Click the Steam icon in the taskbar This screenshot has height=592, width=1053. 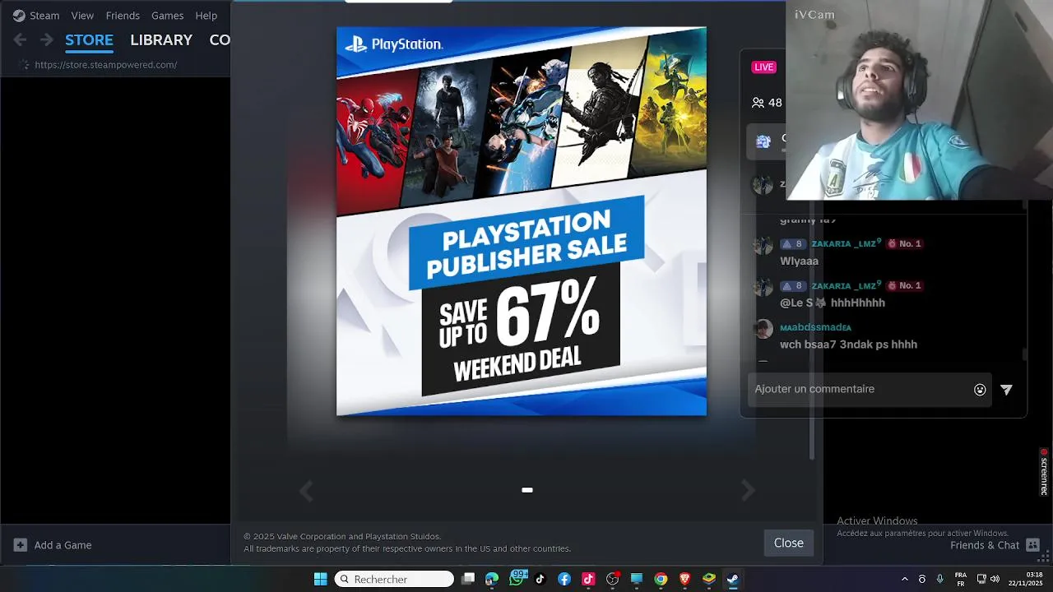732,579
